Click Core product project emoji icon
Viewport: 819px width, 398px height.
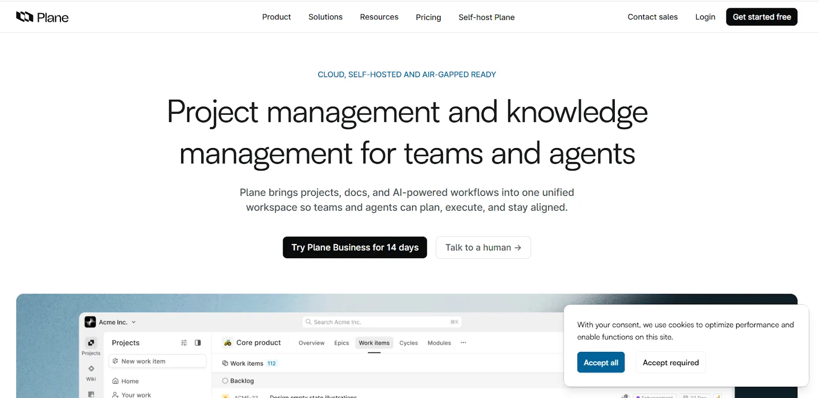228,343
